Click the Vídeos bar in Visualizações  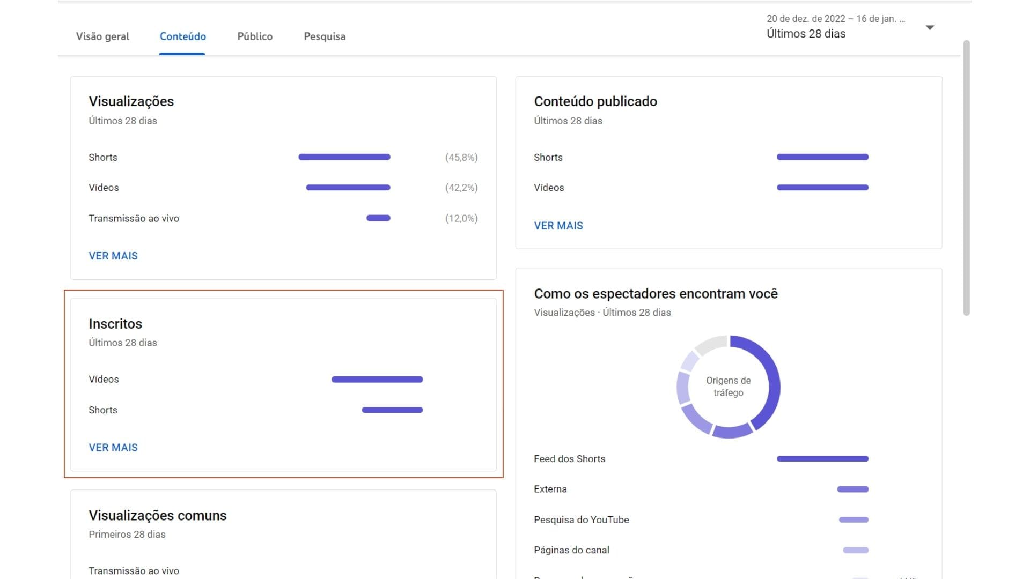pos(348,188)
